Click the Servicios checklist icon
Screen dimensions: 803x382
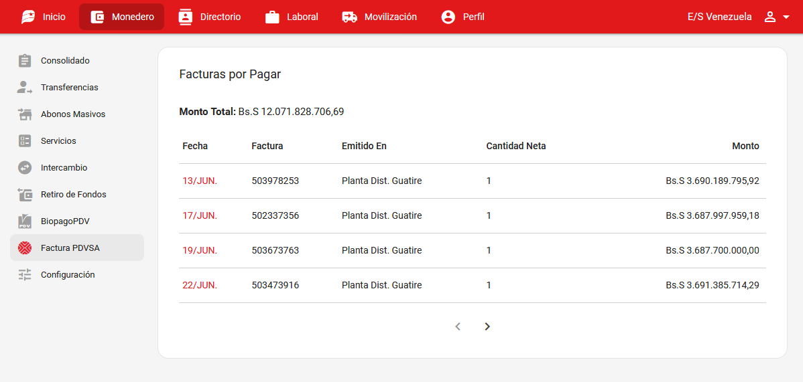(x=25, y=140)
